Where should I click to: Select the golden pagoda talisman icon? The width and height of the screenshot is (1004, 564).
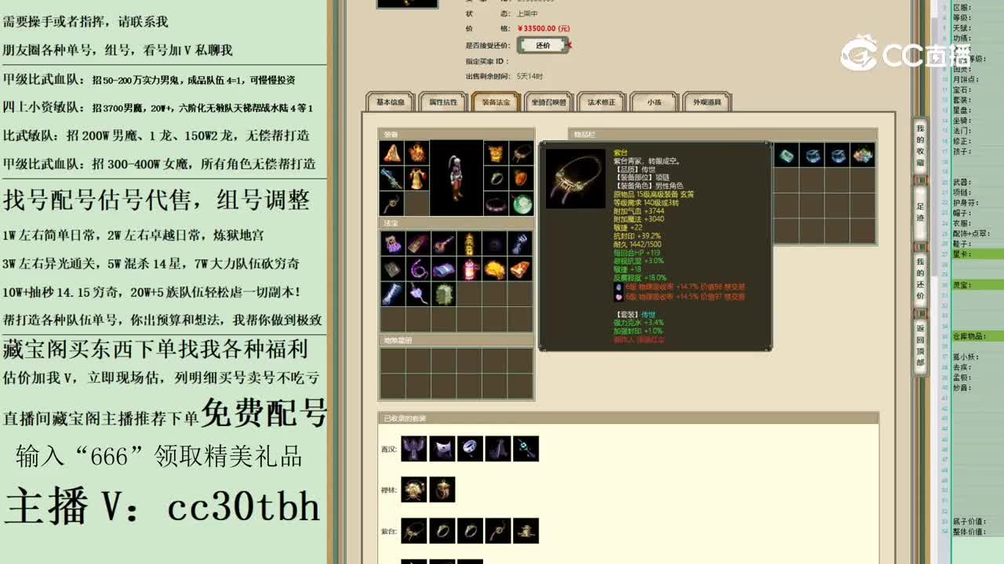point(469,244)
